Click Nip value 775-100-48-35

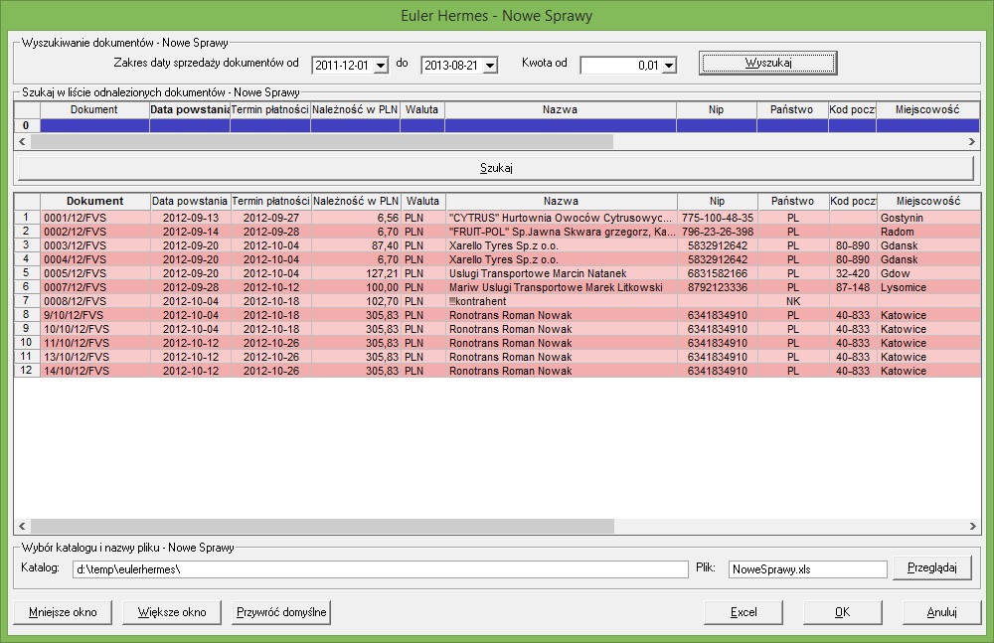[718, 218]
